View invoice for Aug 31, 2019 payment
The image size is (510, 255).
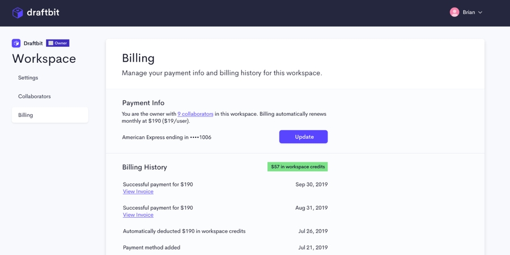(x=138, y=215)
